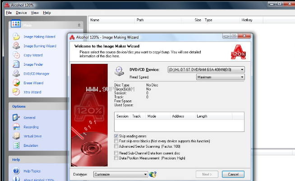The image size is (295, 181).
Task: Open Image Burning Wizard link
Action: pyautogui.click(x=40, y=46)
